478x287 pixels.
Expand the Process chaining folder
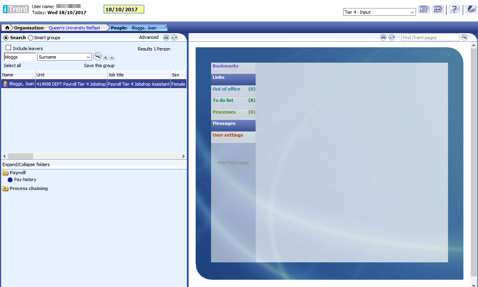[5, 188]
